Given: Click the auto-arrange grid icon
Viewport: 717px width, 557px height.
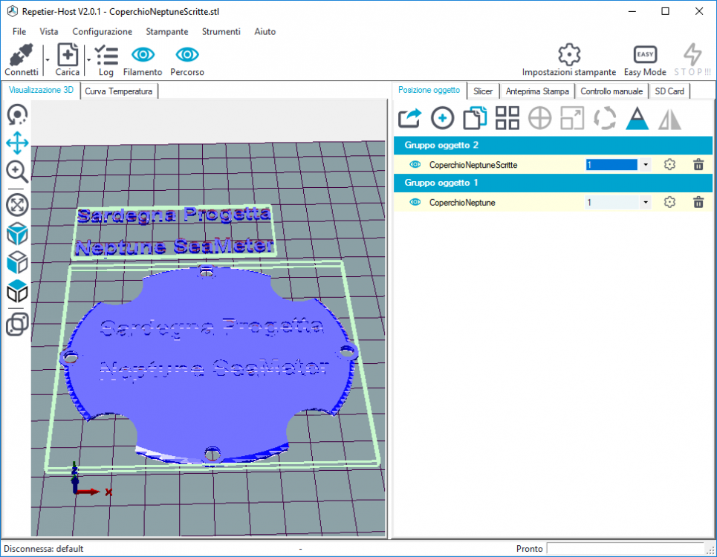Looking at the screenshot, I should pos(507,119).
